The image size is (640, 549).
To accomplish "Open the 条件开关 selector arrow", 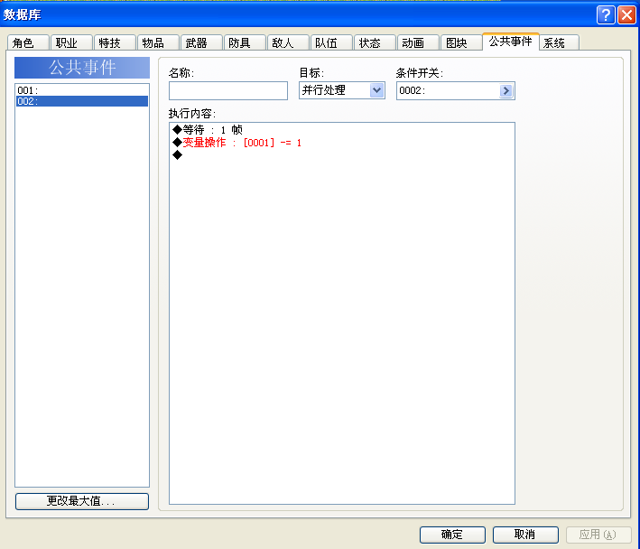I will point(506,90).
